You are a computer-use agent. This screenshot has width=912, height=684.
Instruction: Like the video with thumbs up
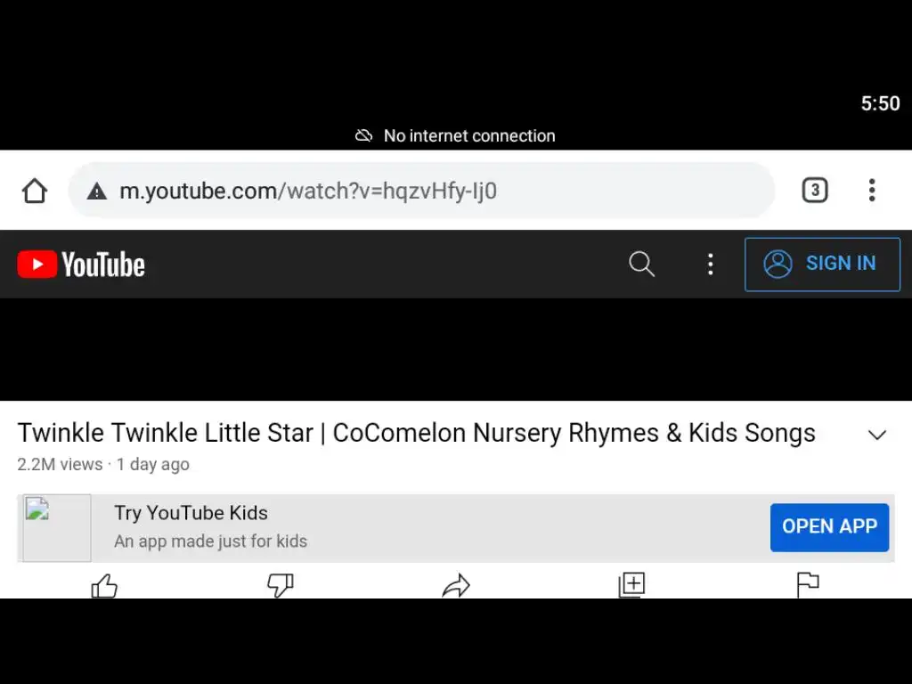point(104,586)
